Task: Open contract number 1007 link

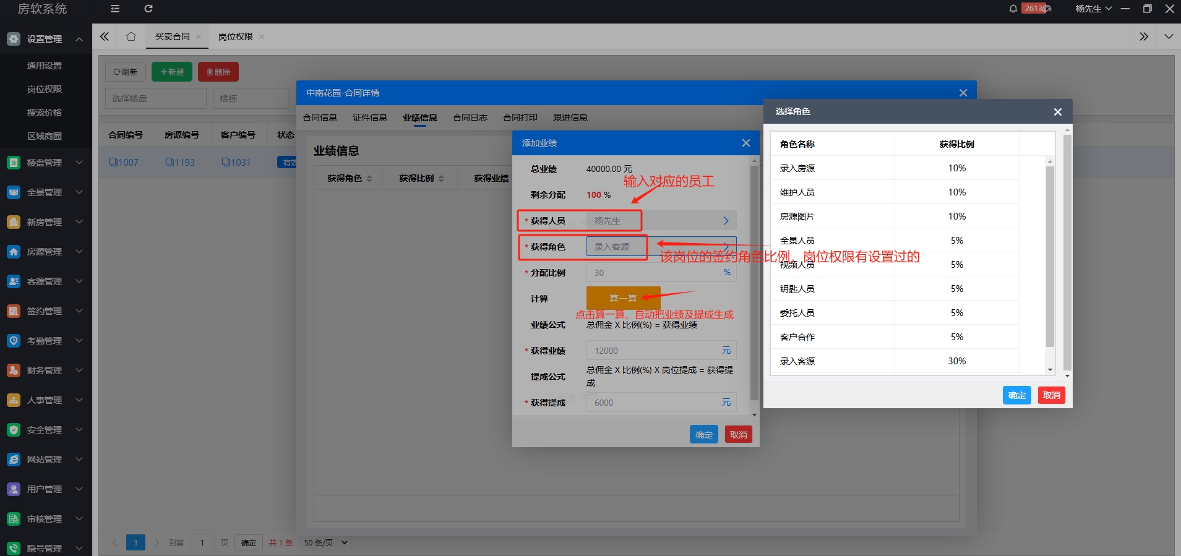Action: [x=124, y=163]
